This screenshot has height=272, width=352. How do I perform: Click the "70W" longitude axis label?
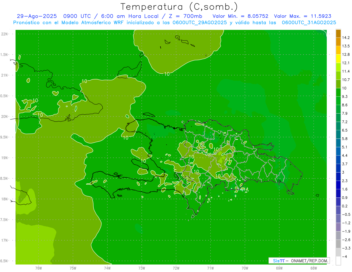pos(245,268)
